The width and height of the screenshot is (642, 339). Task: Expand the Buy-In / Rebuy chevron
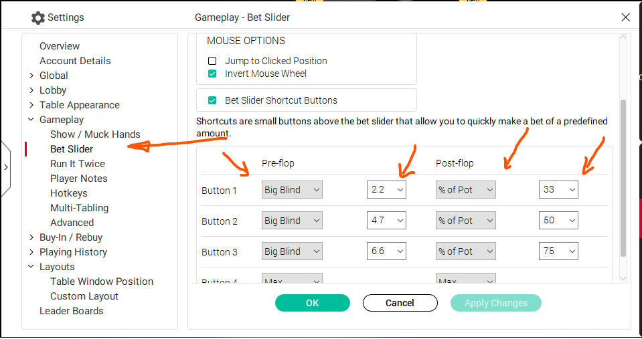pyautogui.click(x=31, y=237)
